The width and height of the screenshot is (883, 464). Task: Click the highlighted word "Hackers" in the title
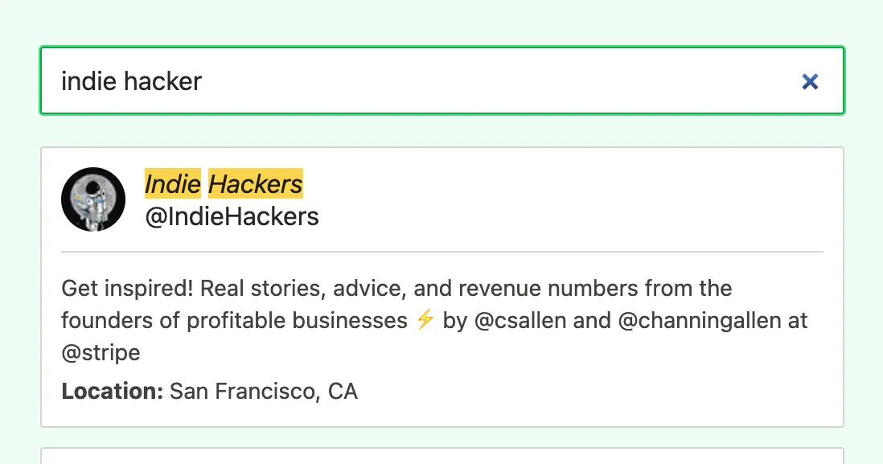coord(256,184)
